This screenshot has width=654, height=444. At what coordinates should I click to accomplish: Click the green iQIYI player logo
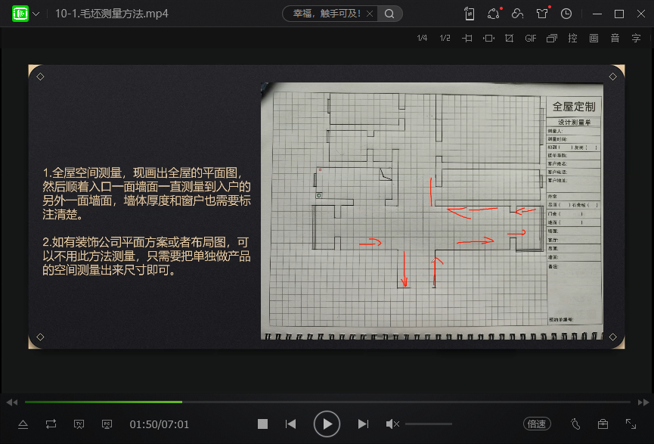(20, 14)
